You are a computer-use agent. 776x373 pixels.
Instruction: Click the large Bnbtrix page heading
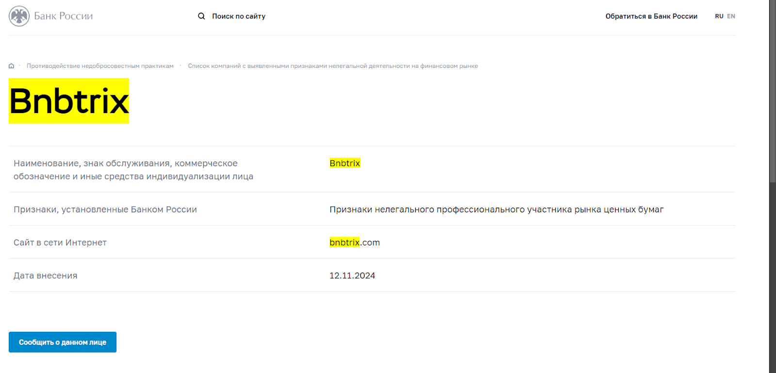click(69, 101)
